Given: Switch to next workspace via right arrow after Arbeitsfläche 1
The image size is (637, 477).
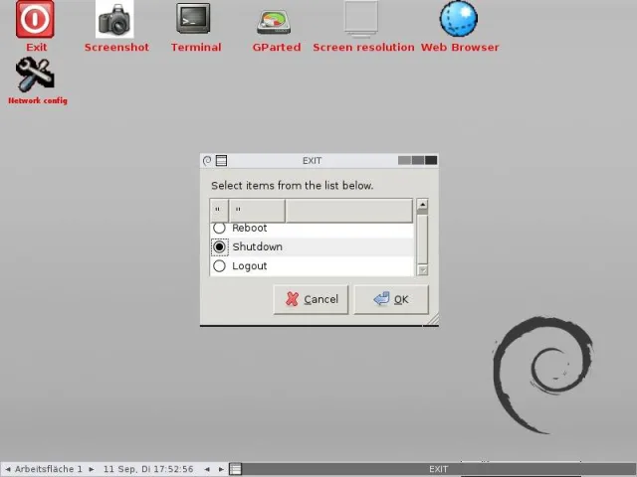Looking at the screenshot, I should [x=92, y=469].
